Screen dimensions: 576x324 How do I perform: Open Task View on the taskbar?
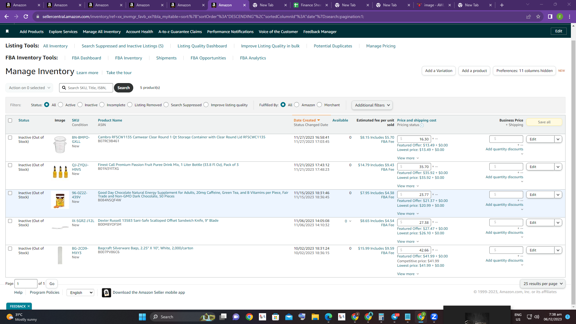[223, 317]
